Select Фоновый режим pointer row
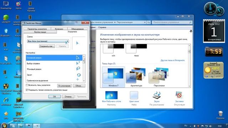The width and height of the screenshot is (228, 128). (54, 69)
